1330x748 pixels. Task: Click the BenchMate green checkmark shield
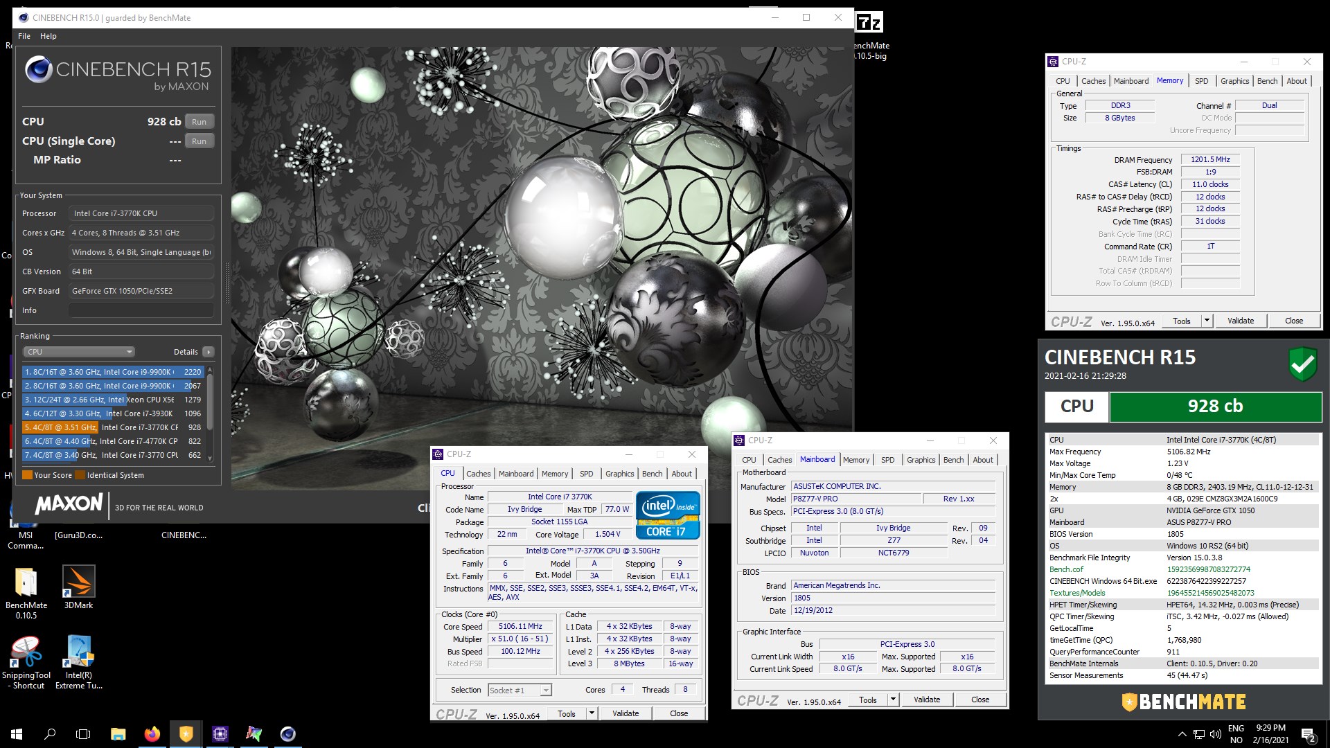[x=1302, y=364]
